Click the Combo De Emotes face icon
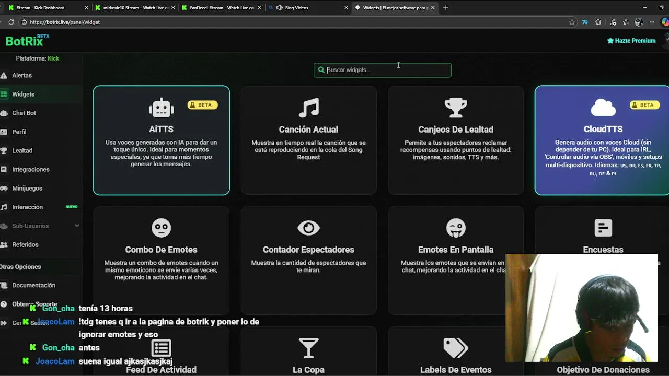The height and width of the screenshot is (376, 669). tap(161, 228)
